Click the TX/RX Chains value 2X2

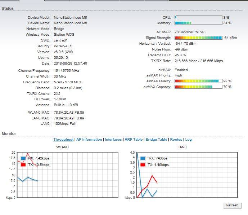click(x=57, y=94)
